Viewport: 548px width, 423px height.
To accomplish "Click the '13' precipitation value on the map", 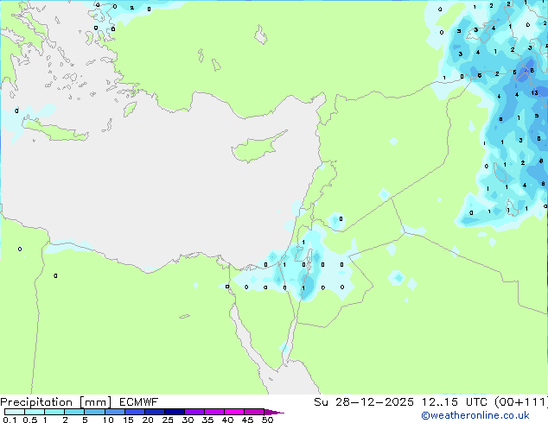I will 534,93.
